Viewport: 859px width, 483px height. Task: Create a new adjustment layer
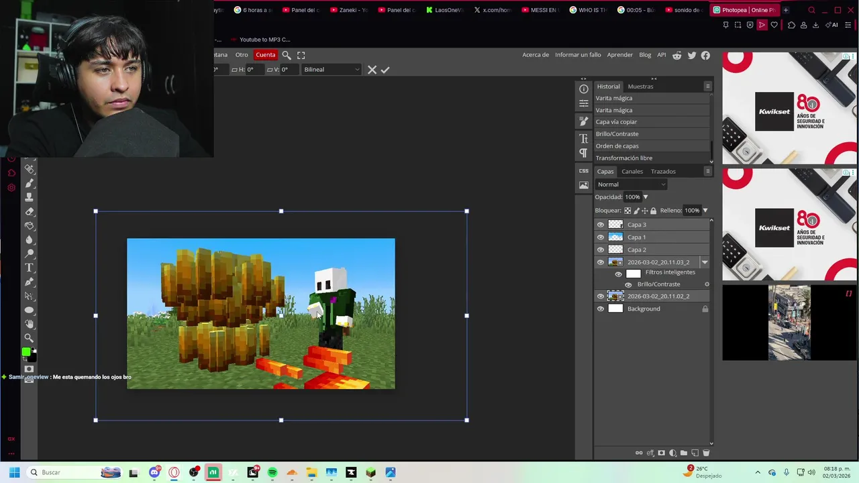click(672, 453)
